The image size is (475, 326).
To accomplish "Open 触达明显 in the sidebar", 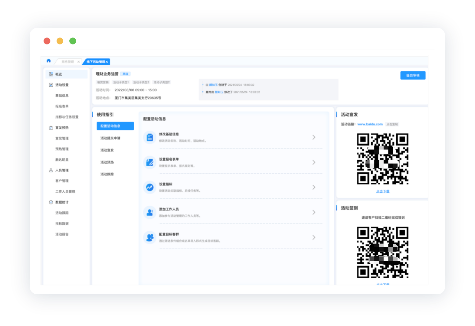I will click(62, 160).
